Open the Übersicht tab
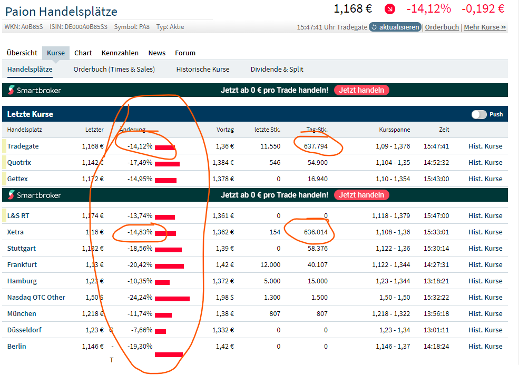The image size is (519, 375). tap(22, 53)
